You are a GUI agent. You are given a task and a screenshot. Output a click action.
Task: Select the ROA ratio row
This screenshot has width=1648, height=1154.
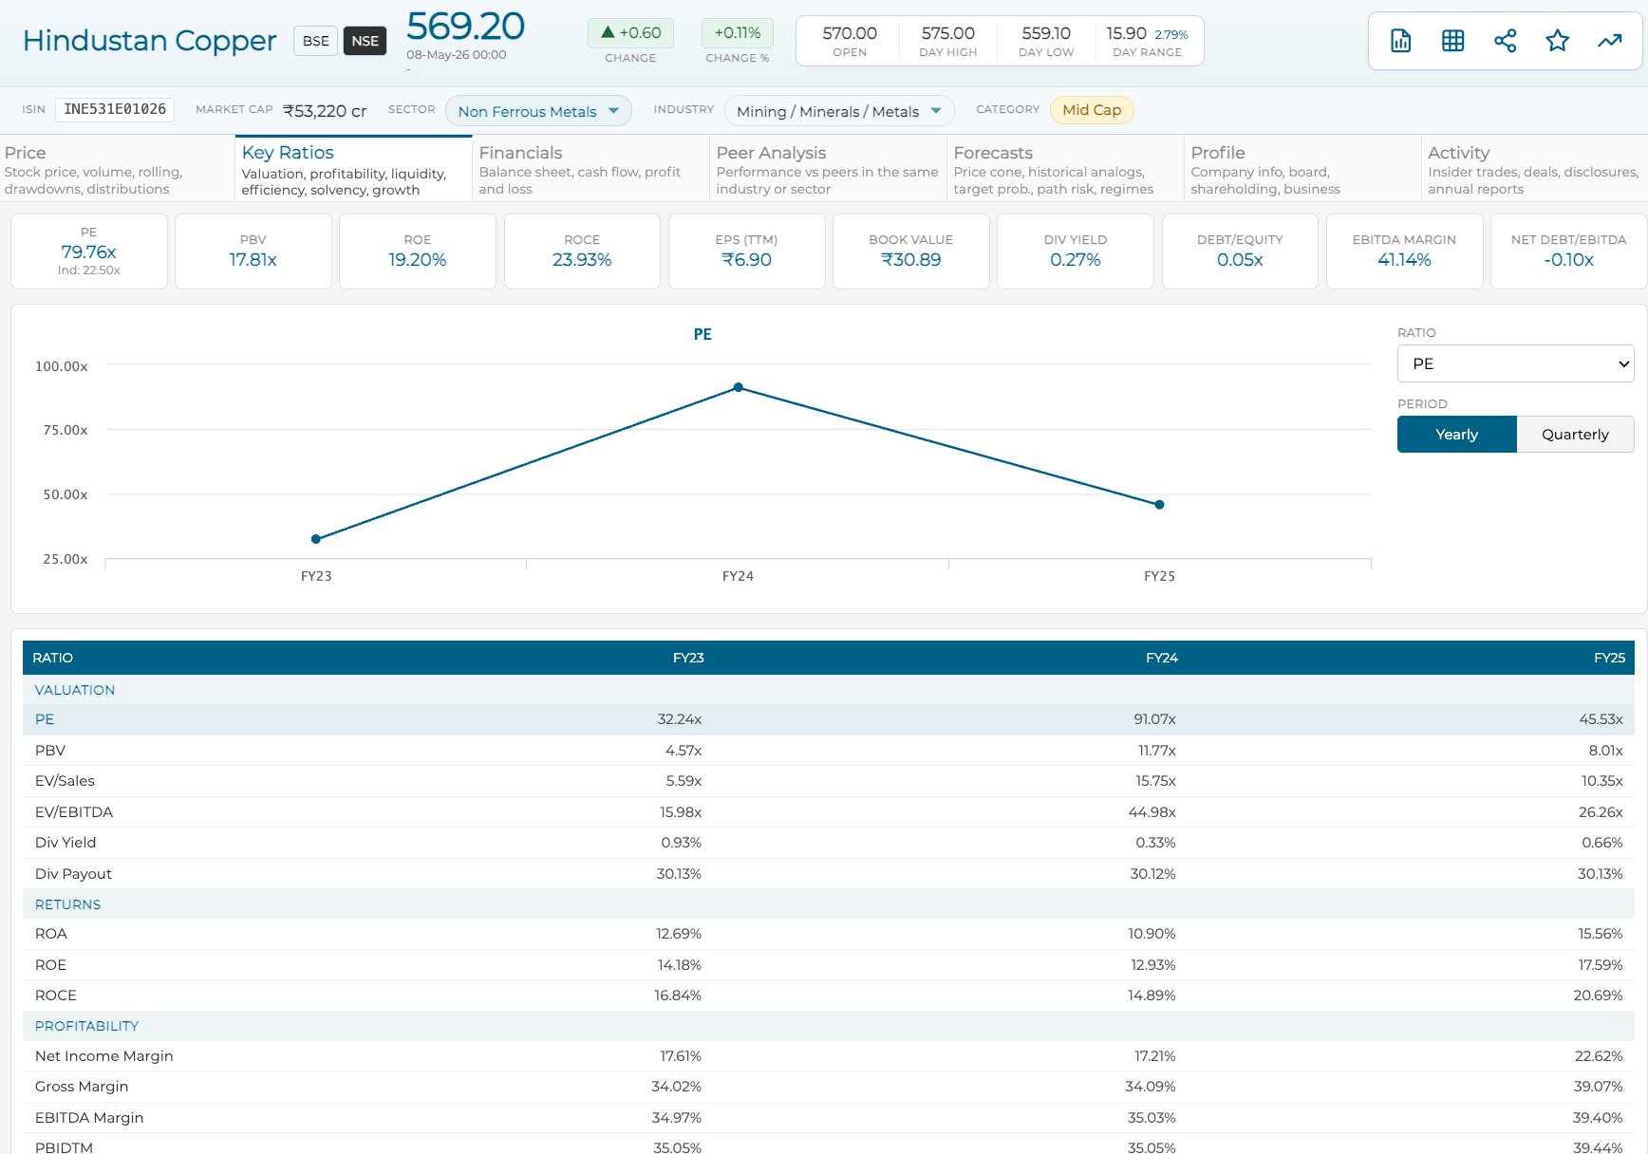(x=829, y=934)
